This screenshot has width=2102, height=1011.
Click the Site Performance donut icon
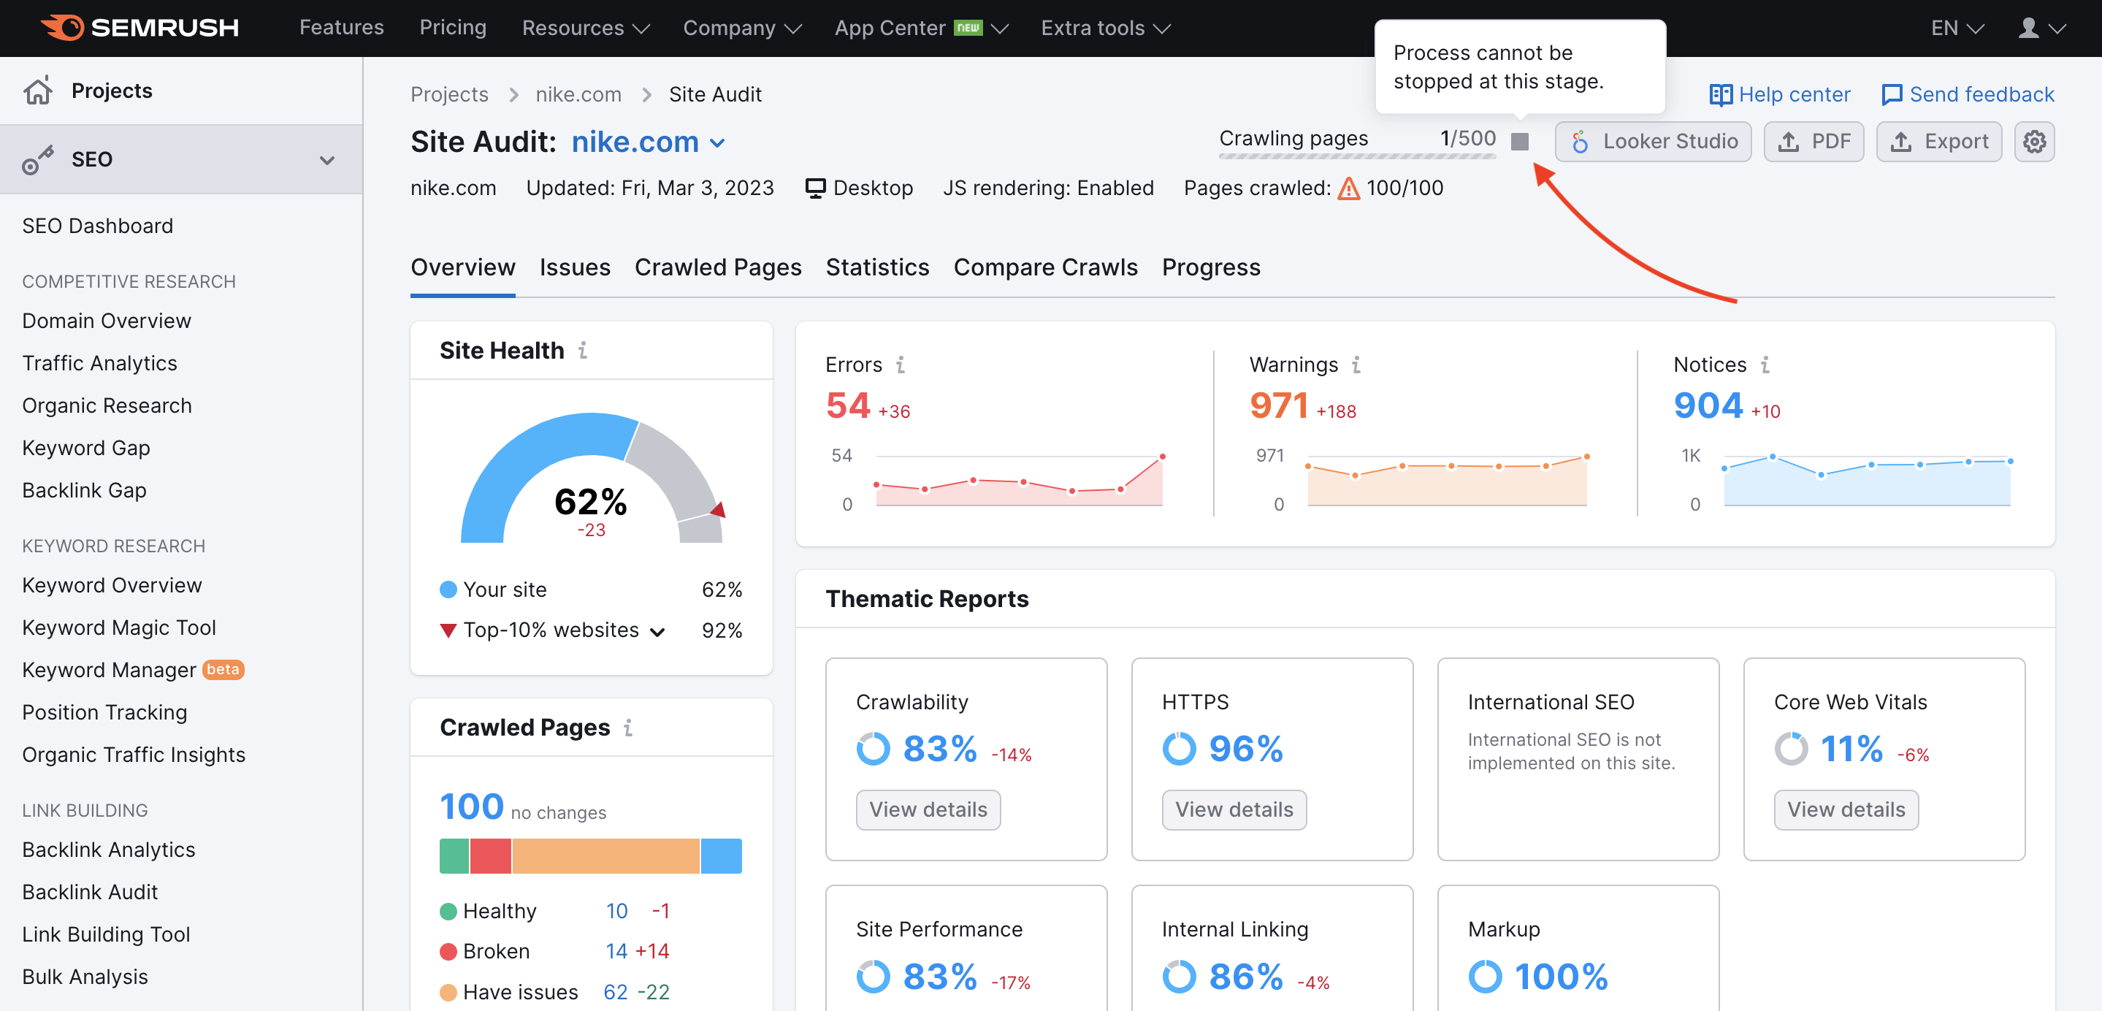(x=872, y=976)
